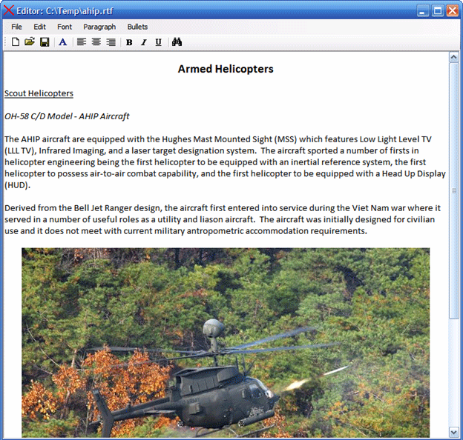This screenshot has width=463, height=440.
Task: Click the scroll up arrow
Action: (x=454, y=57)
